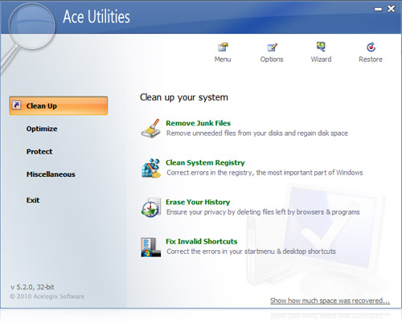This screenshot has width=402, height=324.
Task: Open the Clean System Registry link
Action: pos(205,162)
